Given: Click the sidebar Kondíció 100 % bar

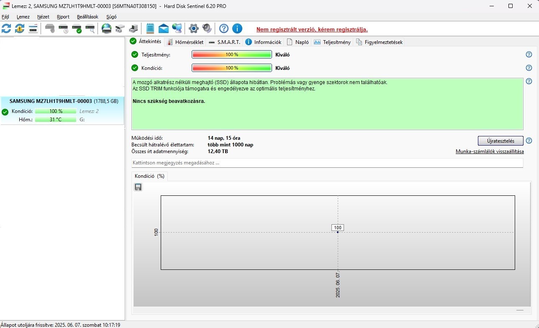Looking at the screenshot, I should click(x=56, y=111).
